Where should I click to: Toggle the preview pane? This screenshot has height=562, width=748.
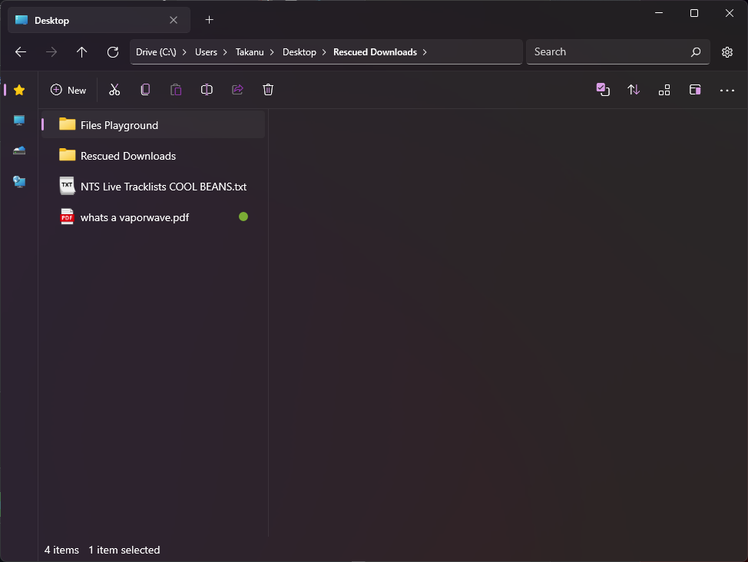pos(695,90)
